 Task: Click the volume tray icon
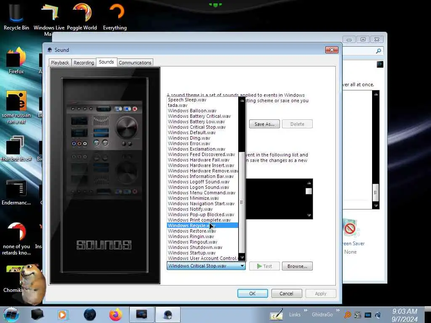[378, 315]
